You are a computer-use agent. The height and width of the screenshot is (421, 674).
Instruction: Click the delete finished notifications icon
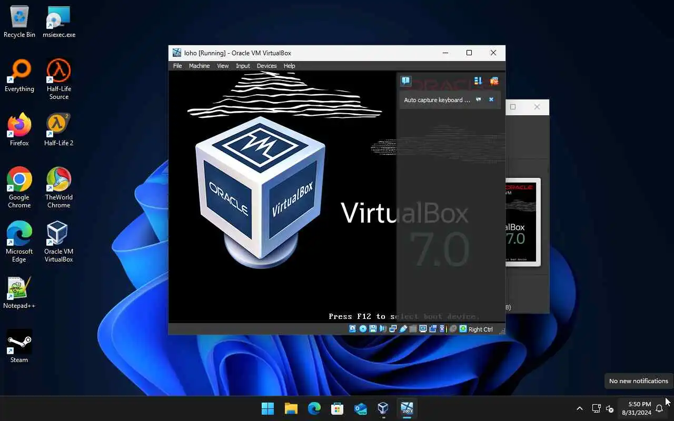pos(494,81)
